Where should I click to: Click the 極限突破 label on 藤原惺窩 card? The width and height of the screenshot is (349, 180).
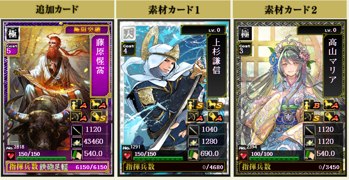tap(87, 30)
